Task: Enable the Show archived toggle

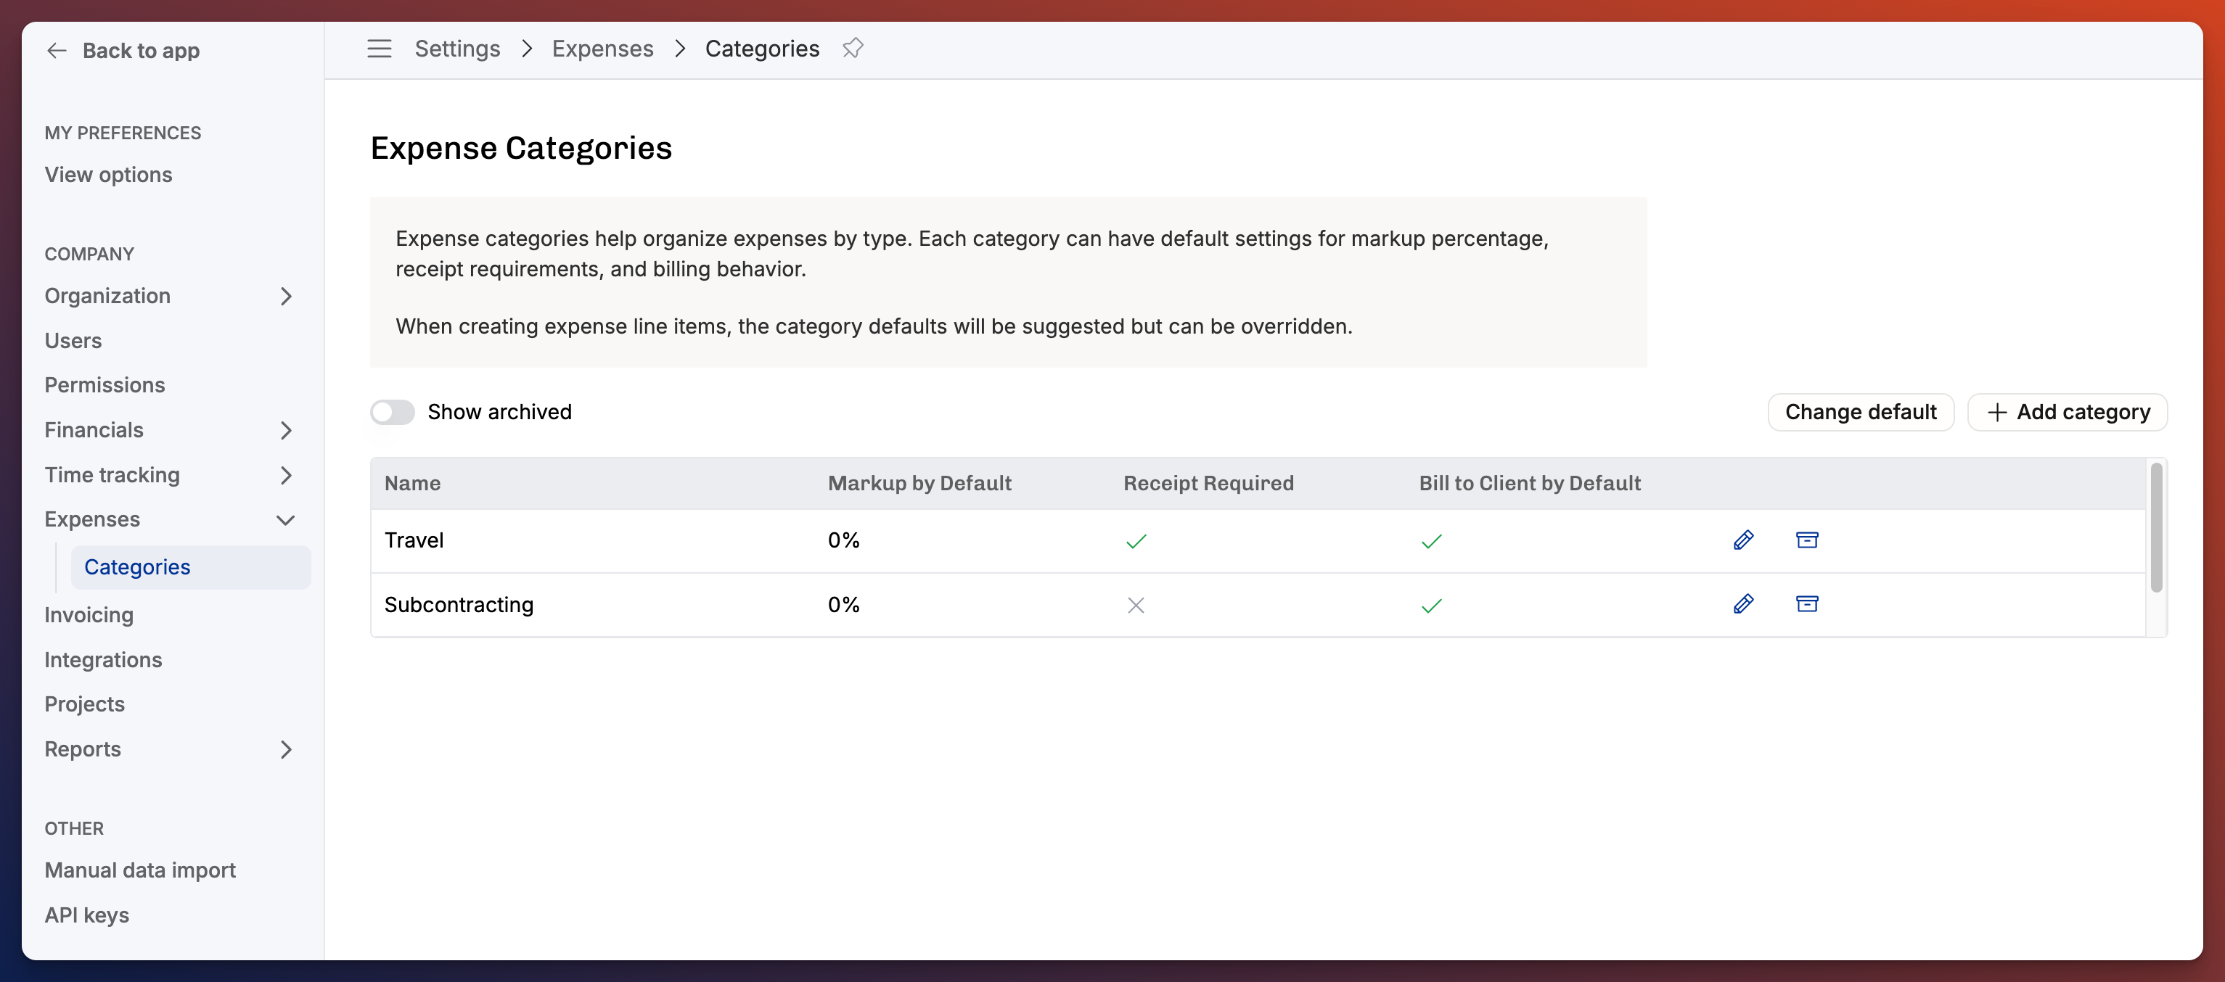Action: coord(393,412)
